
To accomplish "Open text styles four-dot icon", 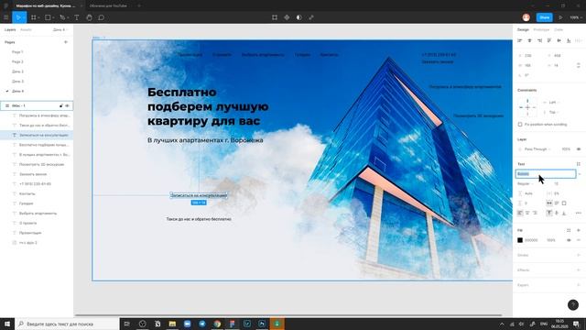I will click(x=579, y=164).
